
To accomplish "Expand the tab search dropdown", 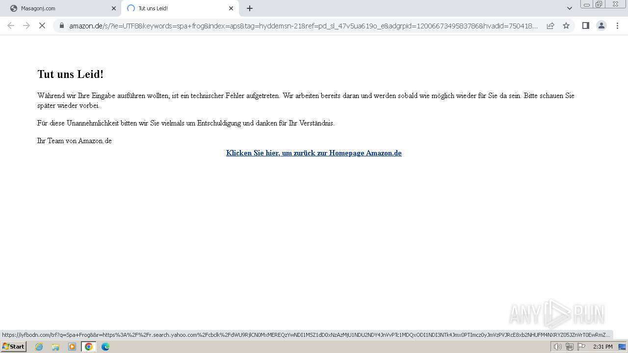I will click(x=570, y=8).
